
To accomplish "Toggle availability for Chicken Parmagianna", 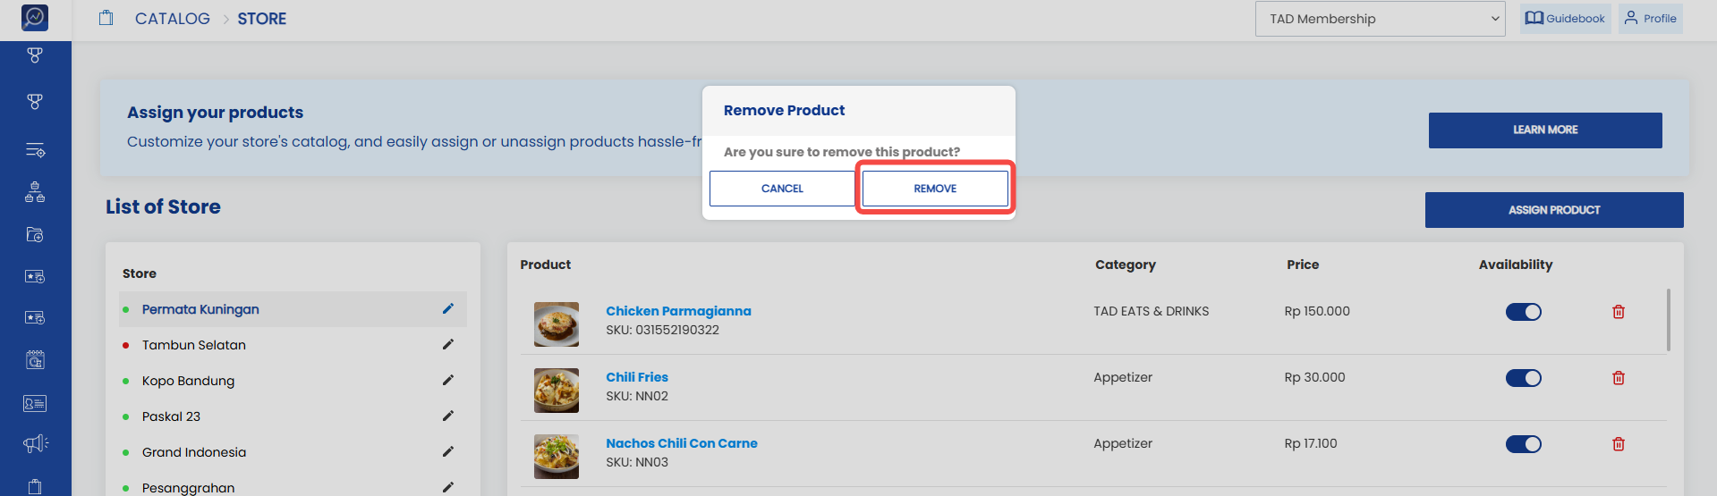I will point(1523,312).
